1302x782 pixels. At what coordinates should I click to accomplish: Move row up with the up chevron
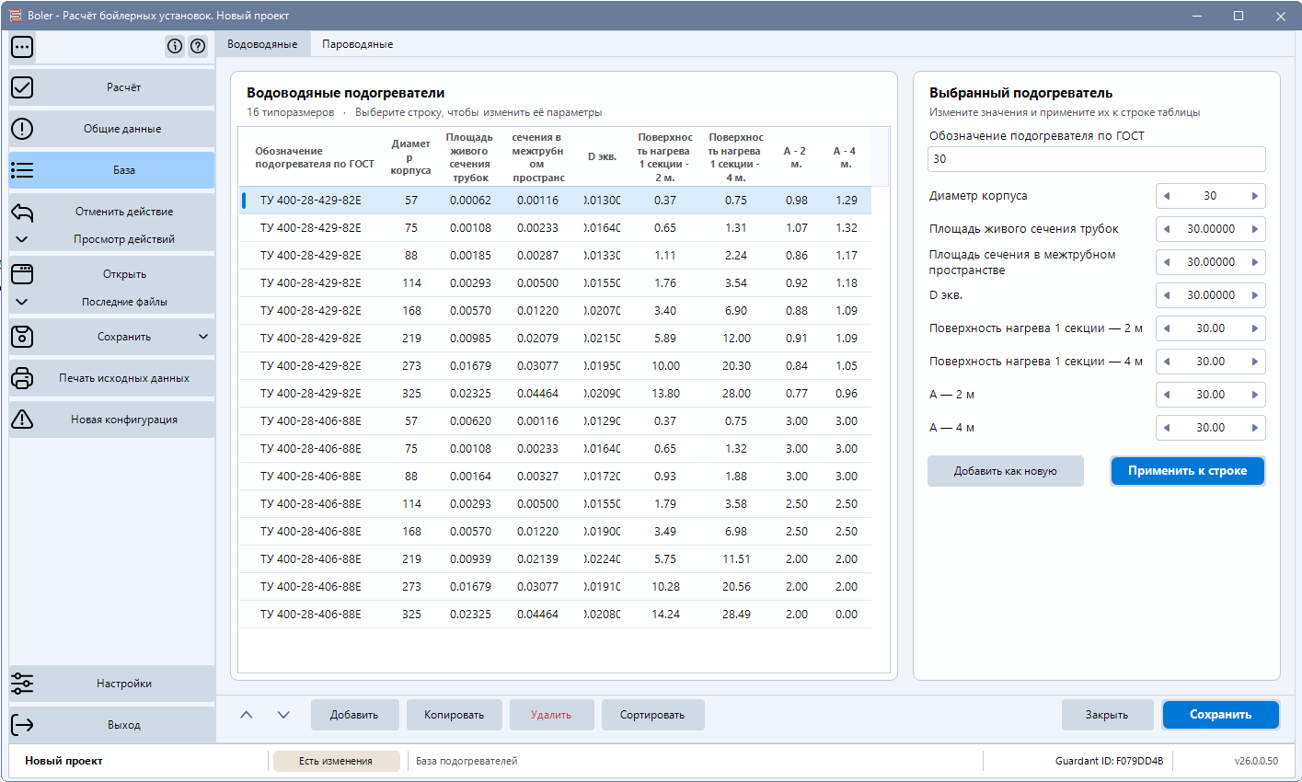(247, 715)
